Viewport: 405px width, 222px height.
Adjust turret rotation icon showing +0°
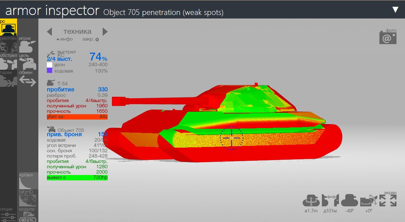[368, 201]
